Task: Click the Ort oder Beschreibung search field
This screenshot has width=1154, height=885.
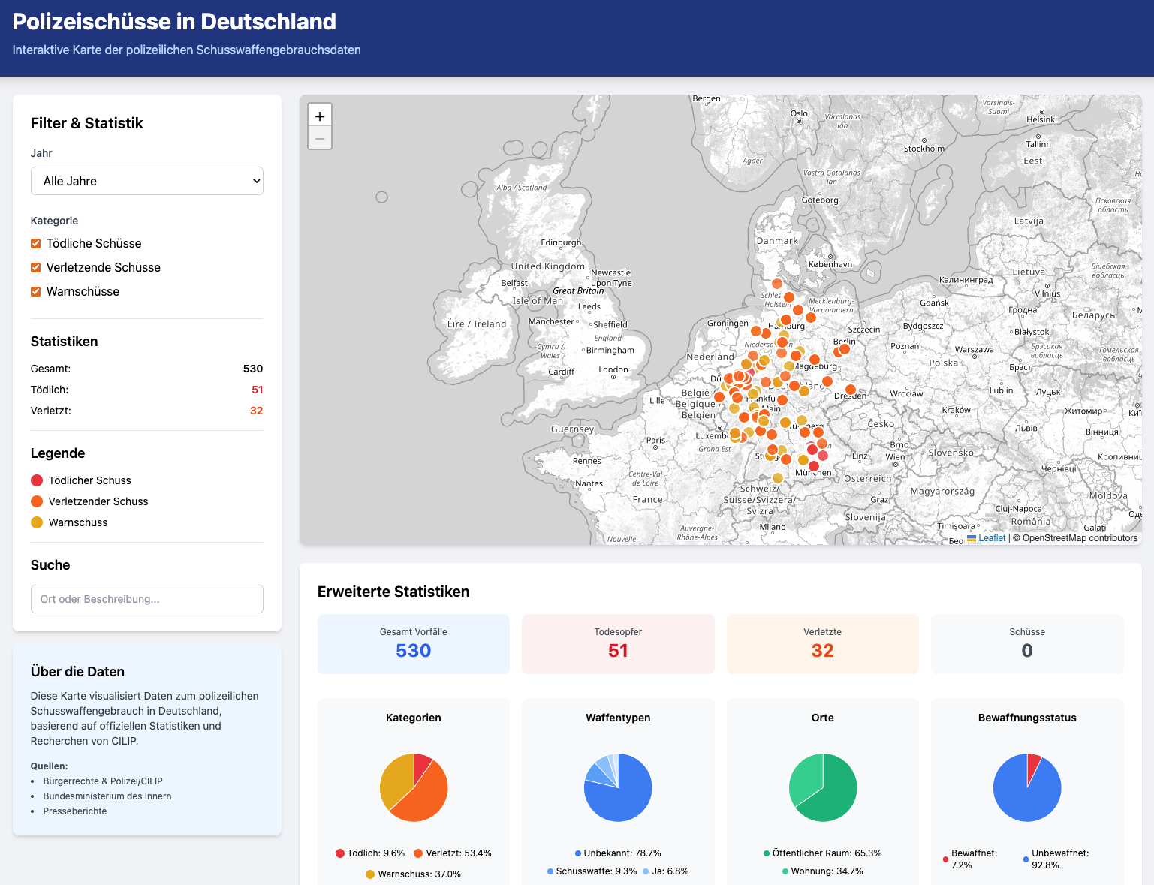Action: click(147, 599)
